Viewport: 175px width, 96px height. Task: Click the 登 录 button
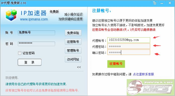(30, 62)
